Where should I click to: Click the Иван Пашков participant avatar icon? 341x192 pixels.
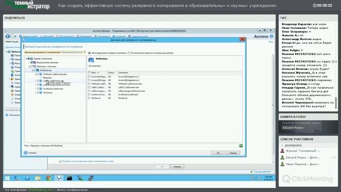point(282,164)
